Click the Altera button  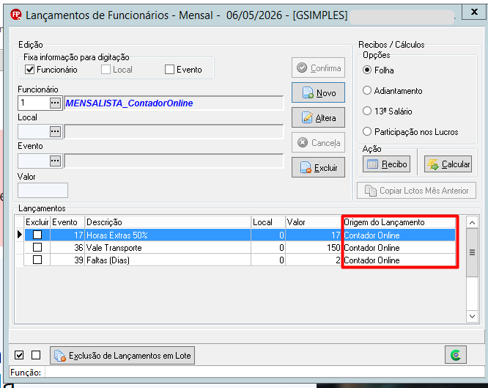[318, 117]
